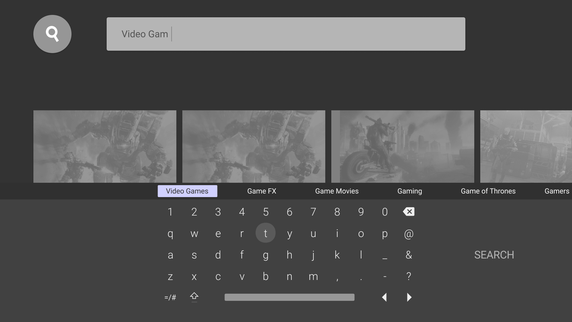The image size is (572, 322).
Task: Tap the letter s key
Action: pyautogui.click(x=194, y=255)
